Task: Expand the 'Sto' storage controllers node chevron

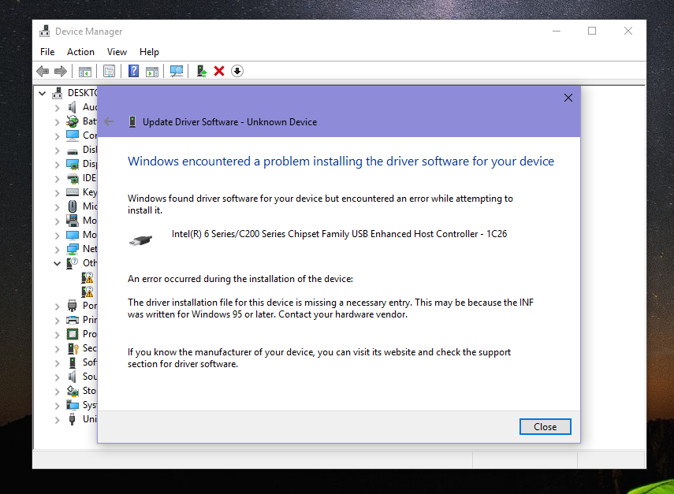Action: click(58, 392)
